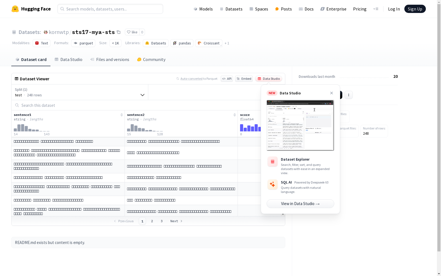Viewport: 441px width, 276px height.
Task: Switch to Community tab
Action: (151, 59)
